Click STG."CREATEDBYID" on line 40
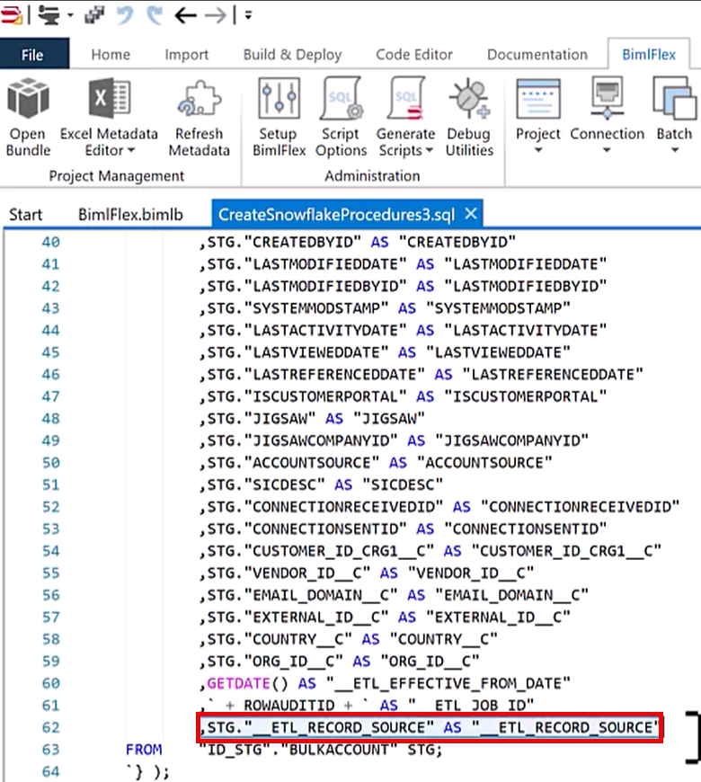Image resolution: width=701 pixels, height=782 pixels. (x=285, y=243)
